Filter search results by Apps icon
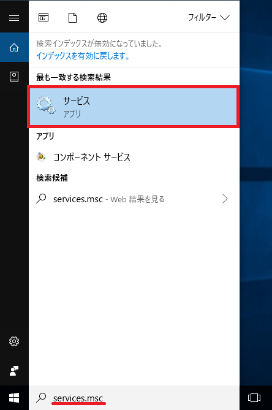This screenshot has width=272, height=410. (x=43, y=18)
